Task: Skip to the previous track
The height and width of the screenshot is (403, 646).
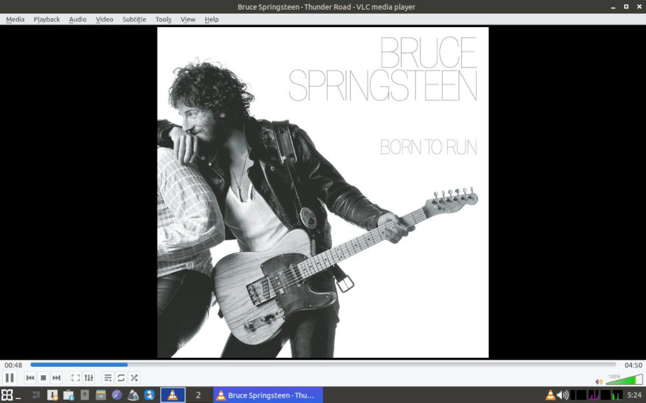Action: tap(30, 378)
